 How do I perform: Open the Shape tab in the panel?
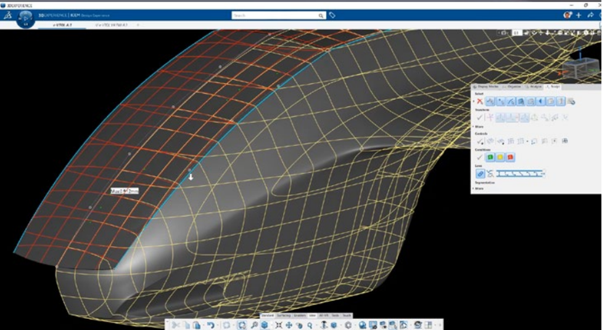click(553, 87)
